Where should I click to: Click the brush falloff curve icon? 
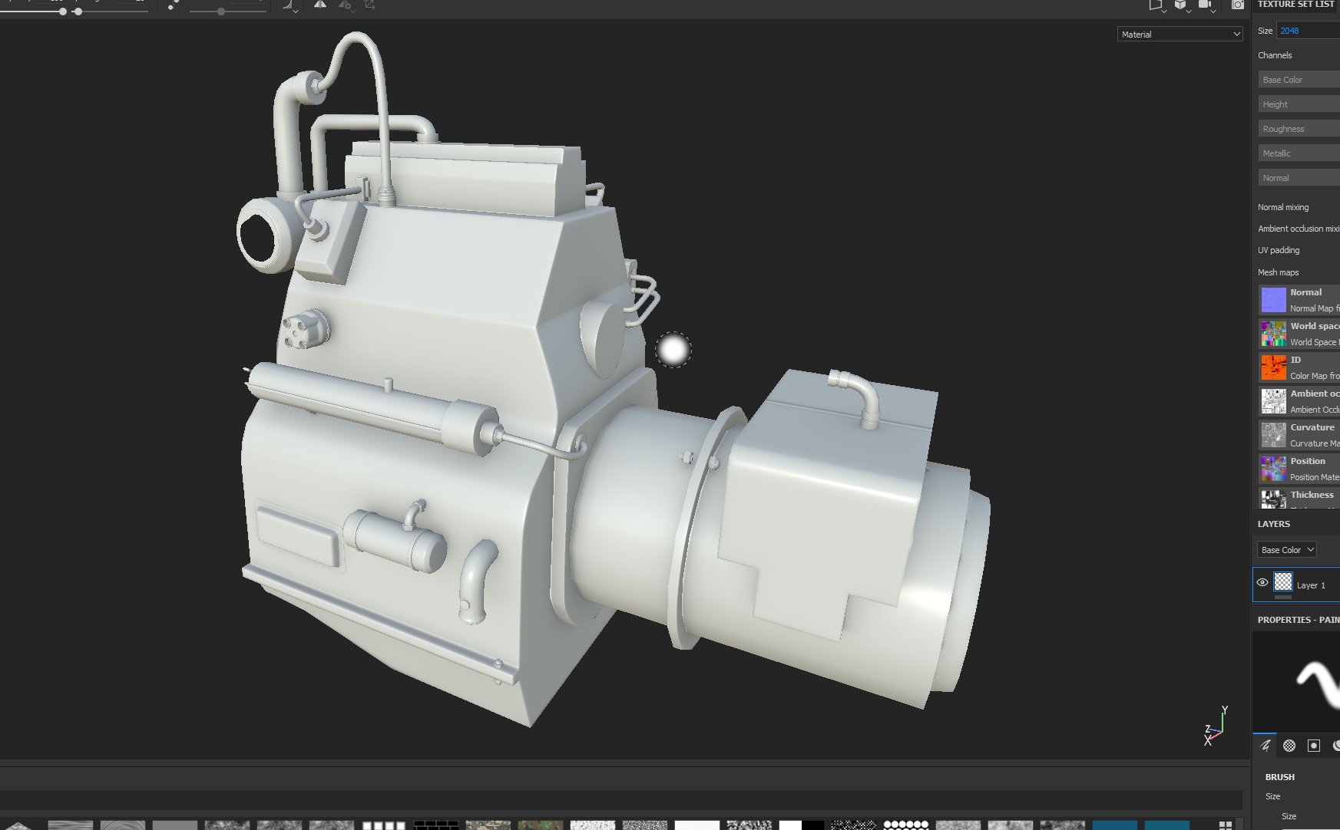(x=289, y=6)
